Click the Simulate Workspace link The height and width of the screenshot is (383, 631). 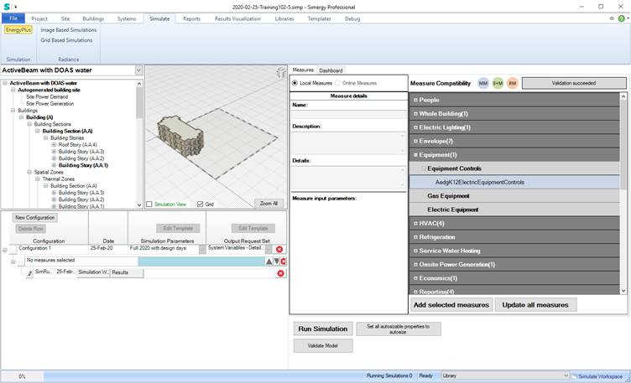coord(600,376)
